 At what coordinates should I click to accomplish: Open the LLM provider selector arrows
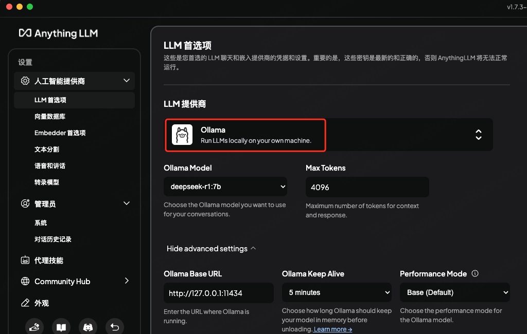coord(479,135)
